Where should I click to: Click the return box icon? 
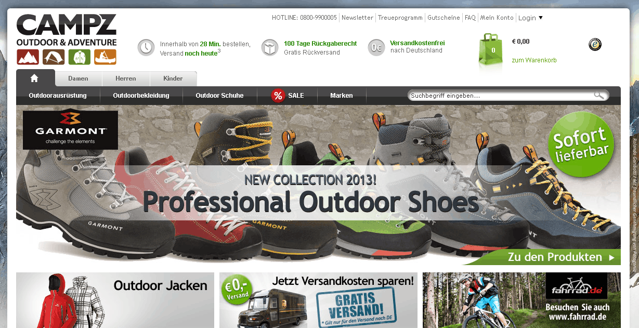click(x=270, y=47)
